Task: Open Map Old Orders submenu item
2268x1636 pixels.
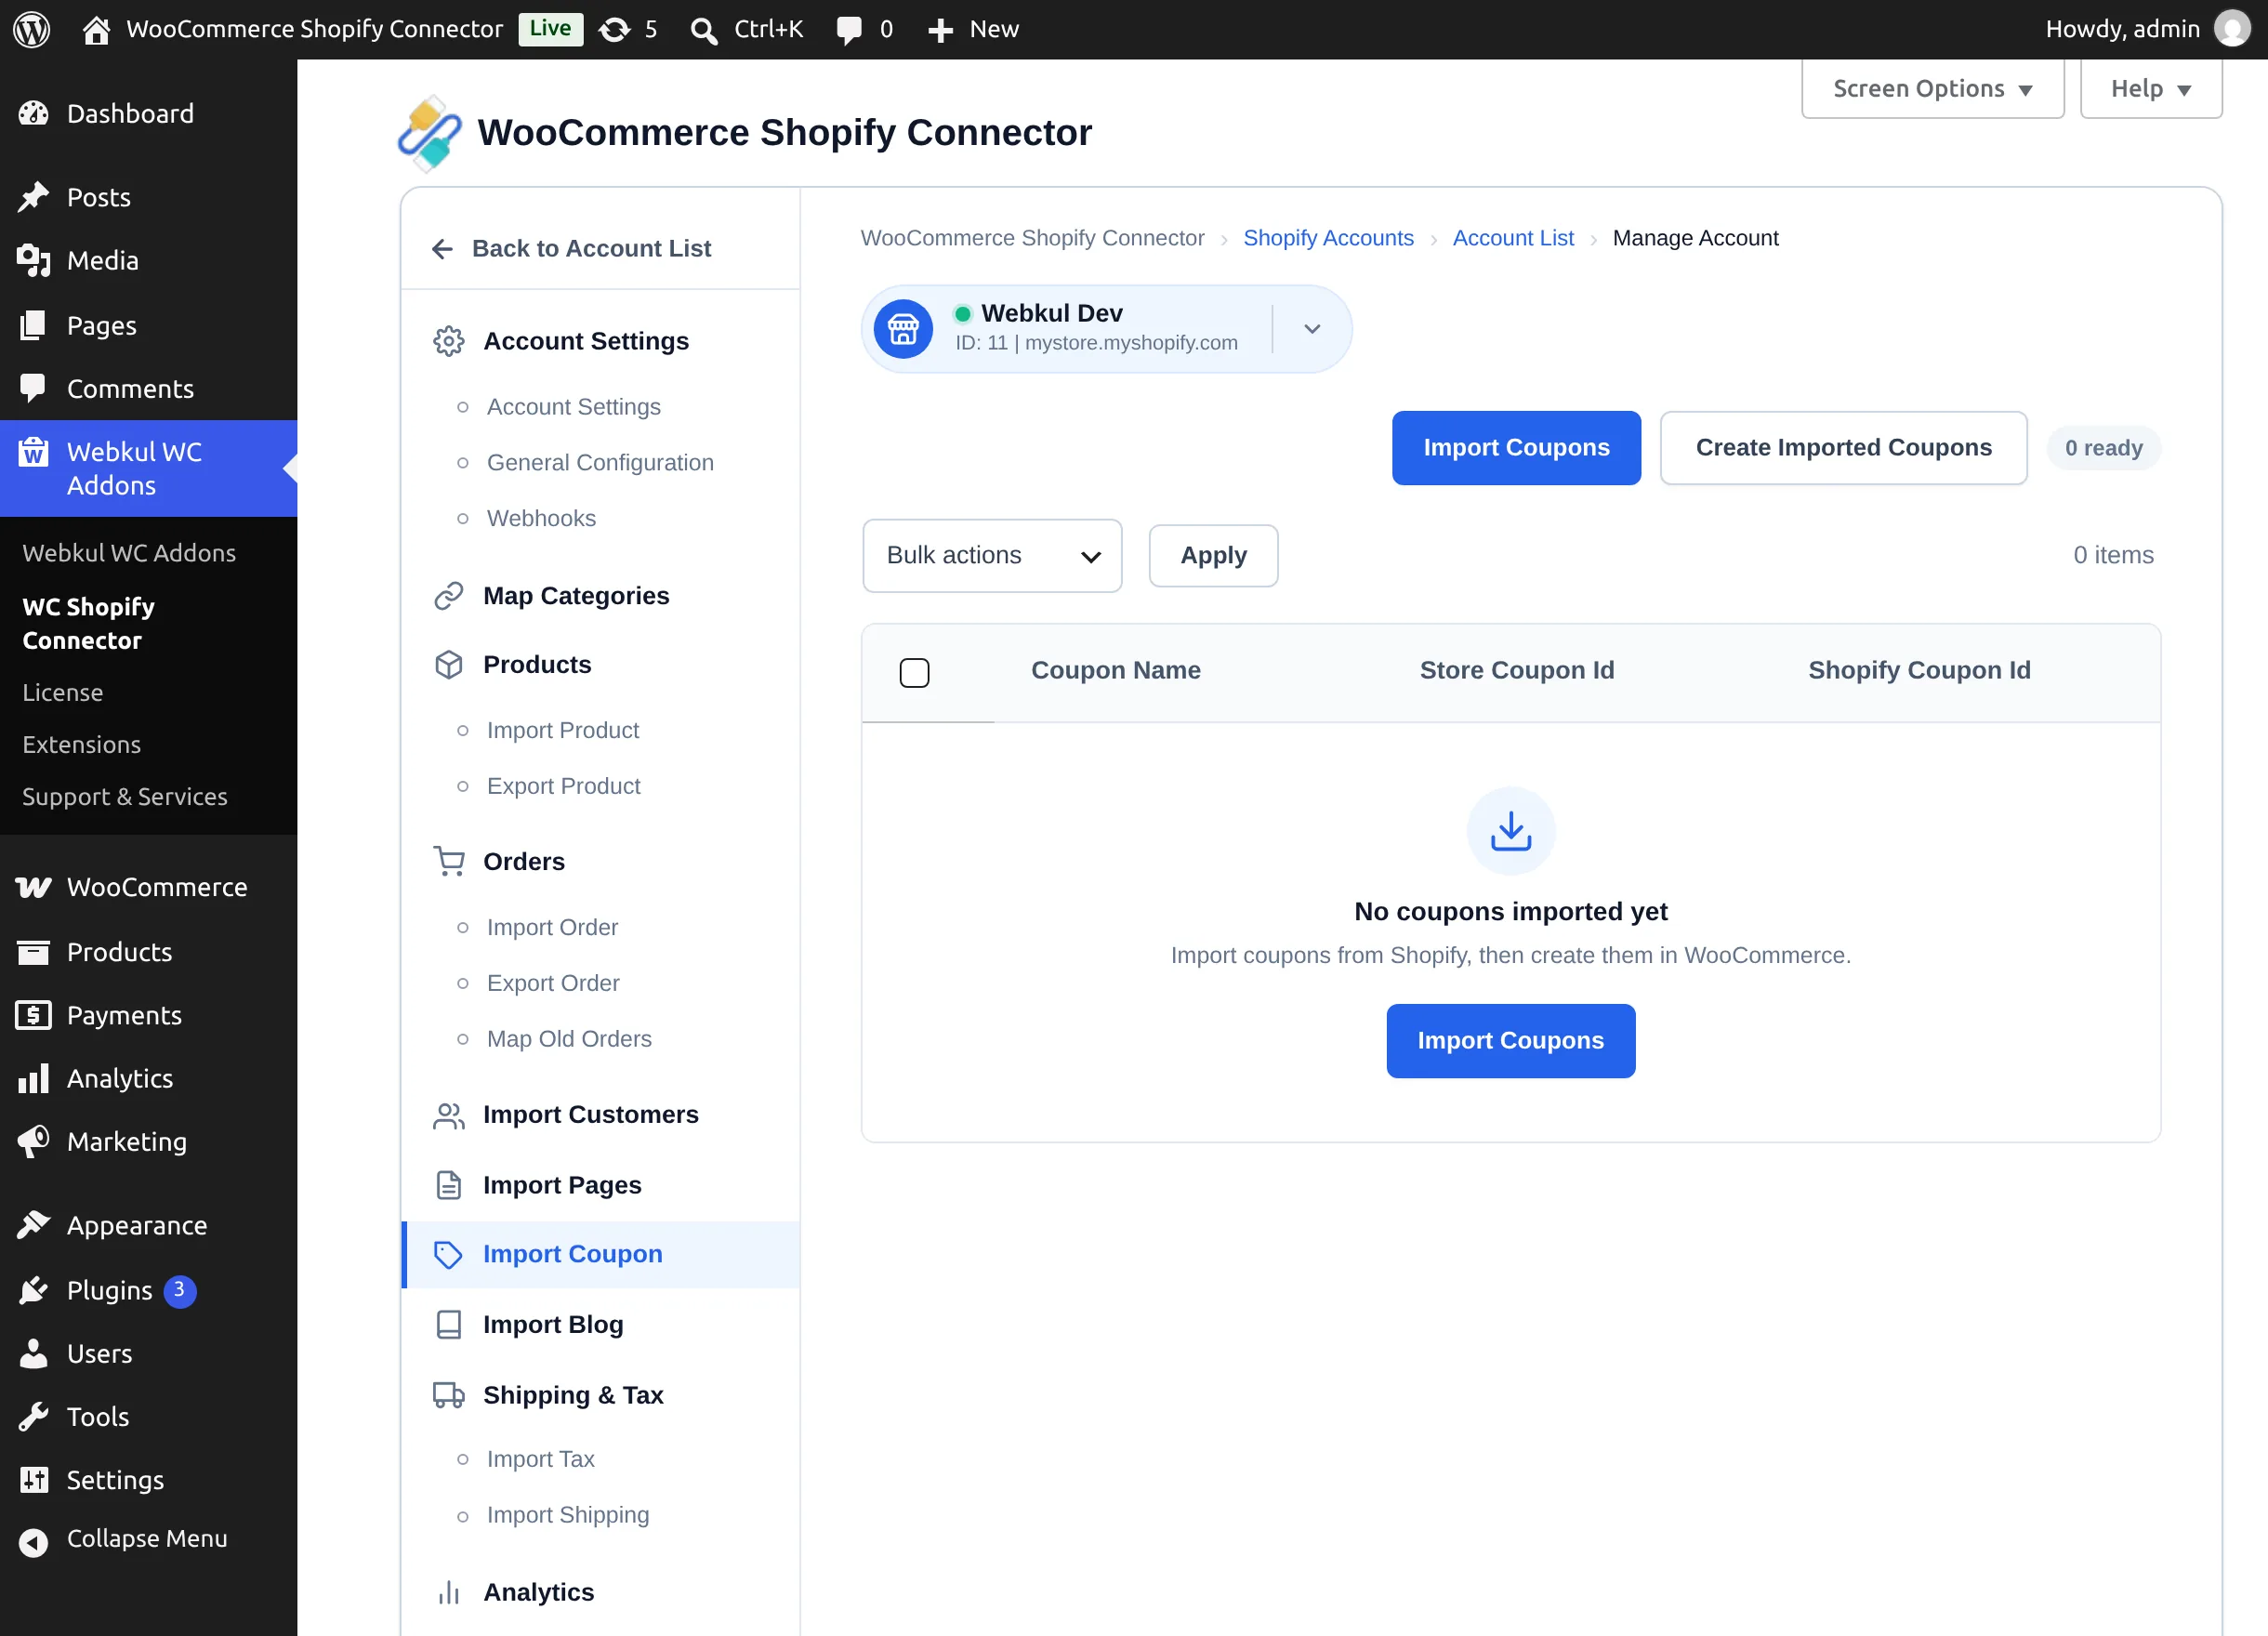Action: (x=569, y=1039)
